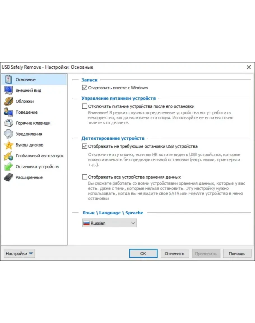This screenshot has width=255, height=323.
Task: Click the Остановка устройств green arrow icon
Action: tap(9, 167)
